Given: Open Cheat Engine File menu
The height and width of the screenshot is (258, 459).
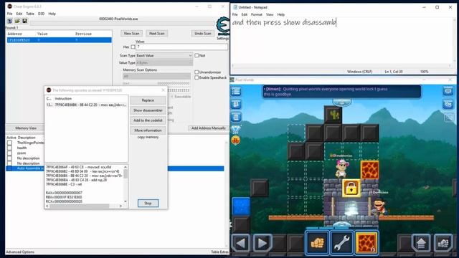Looking at the screenshot, I should tap(9, 14).
